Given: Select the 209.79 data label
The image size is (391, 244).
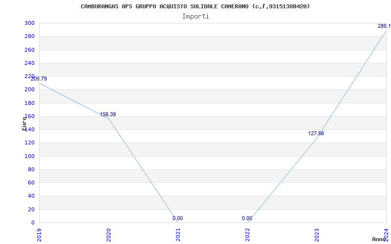Looking at the screenshot, I should pos(39,79).
